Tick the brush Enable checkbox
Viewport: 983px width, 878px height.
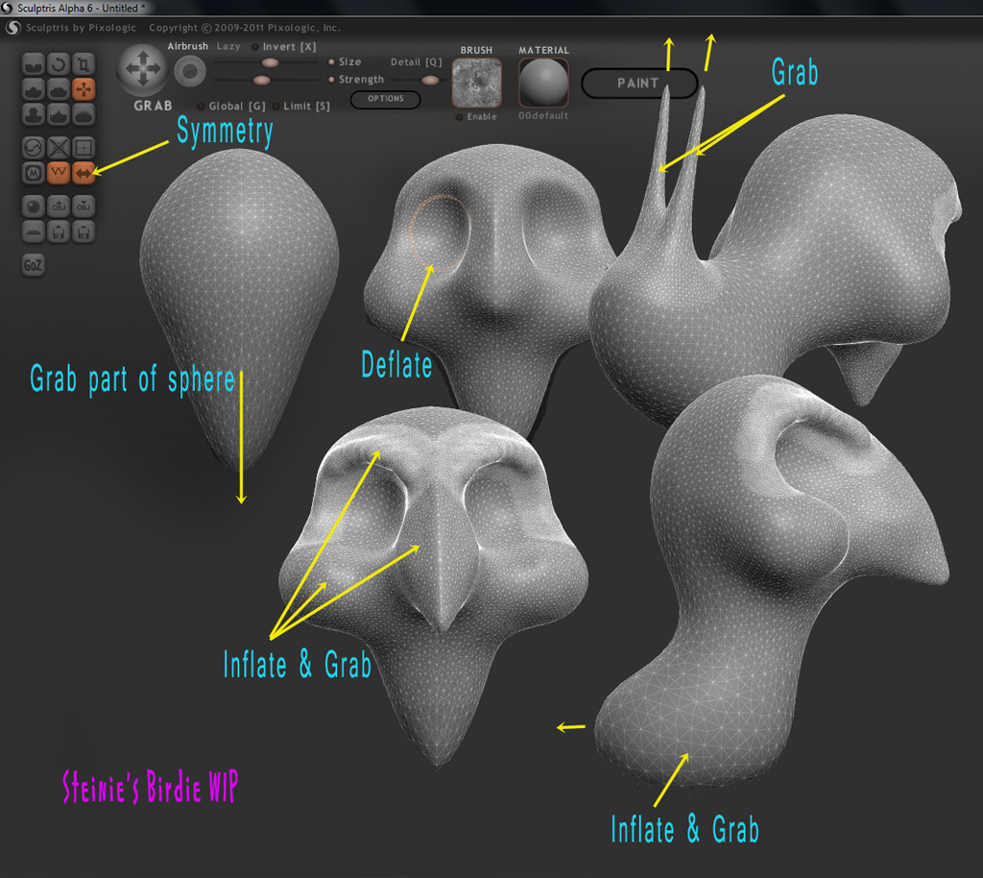(476, 116)
